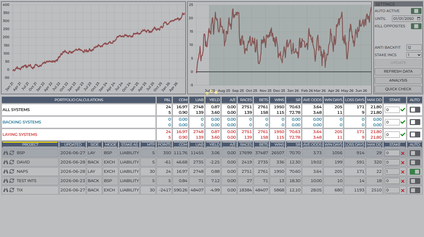The width and height of the screenshot is (424, 237).
Task: Click the PORTFOLIO CALCULATIONS header
Action: click(x=79, y=100)
